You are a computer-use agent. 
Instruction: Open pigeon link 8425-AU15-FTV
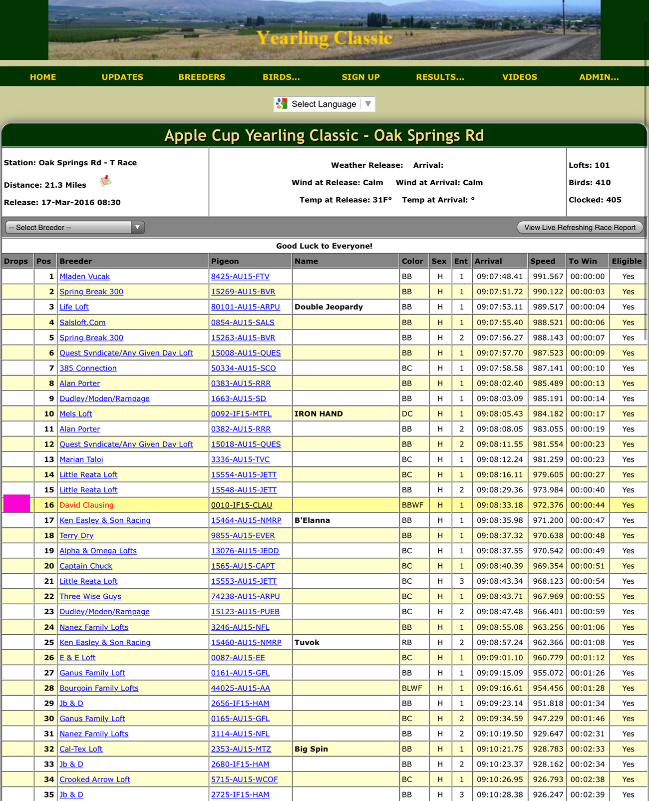(240, 277)
